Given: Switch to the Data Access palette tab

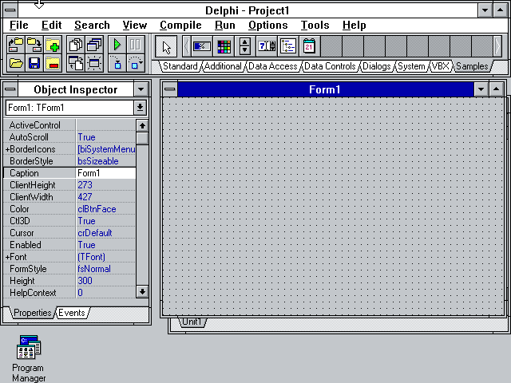Looking at the screenshot, I should 272,66.
